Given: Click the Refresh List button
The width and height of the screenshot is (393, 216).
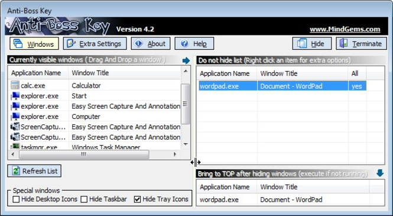Looking at the screenshot, I should tap(34, 171).
